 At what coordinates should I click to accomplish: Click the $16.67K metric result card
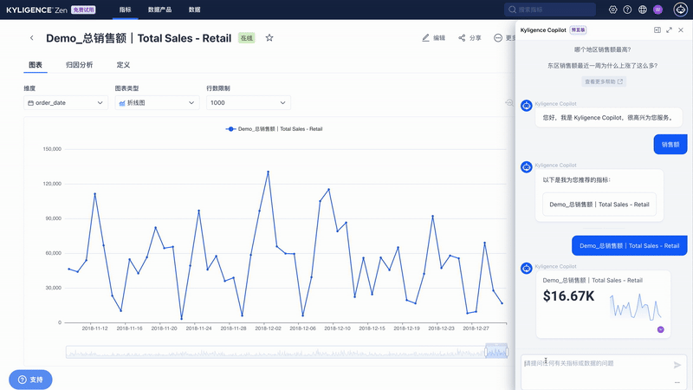coord(603,304)
